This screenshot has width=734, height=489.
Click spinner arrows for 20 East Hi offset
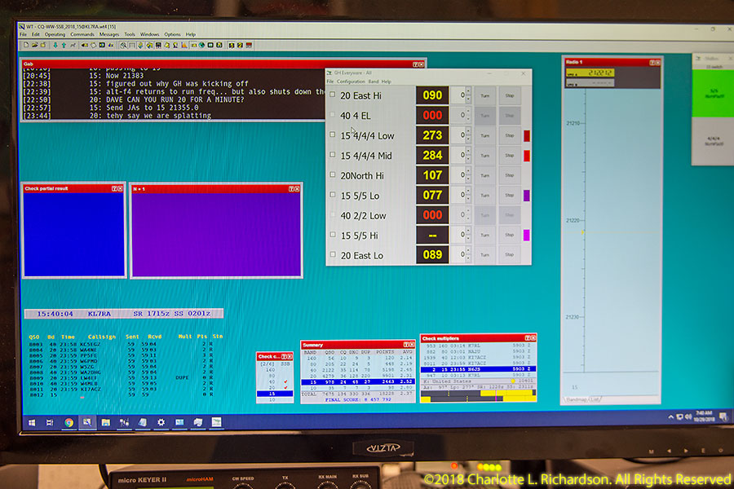tap(467, 95)
